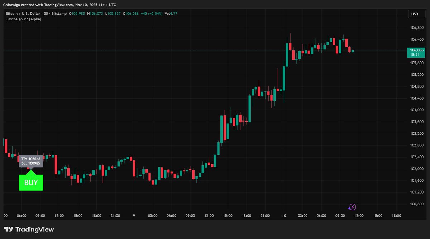
Task: Click the TradingView logo at bottom left
Action: tap(29, 229)
